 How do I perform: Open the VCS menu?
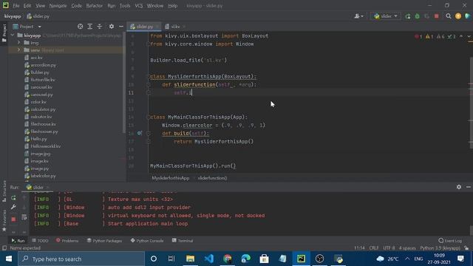point(139,6)
